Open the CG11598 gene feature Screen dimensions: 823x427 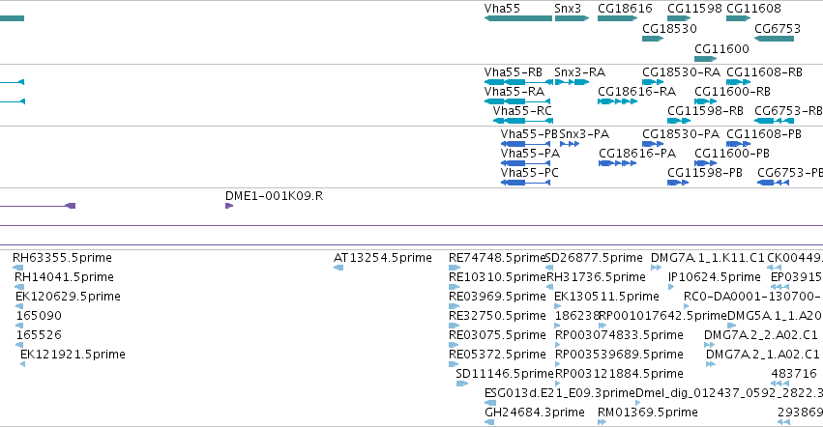point(694,9)
